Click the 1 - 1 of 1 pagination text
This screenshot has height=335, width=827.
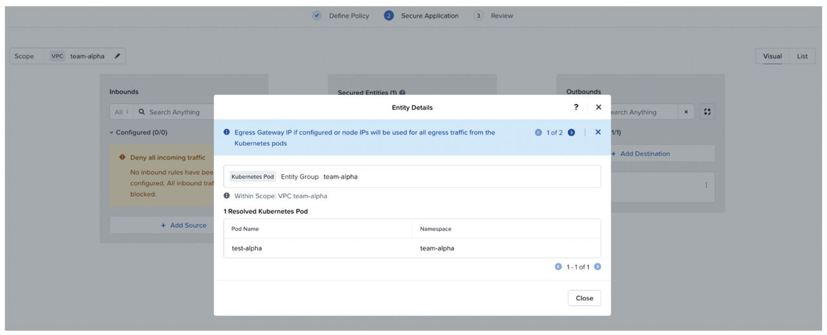[x=578, y=267]
